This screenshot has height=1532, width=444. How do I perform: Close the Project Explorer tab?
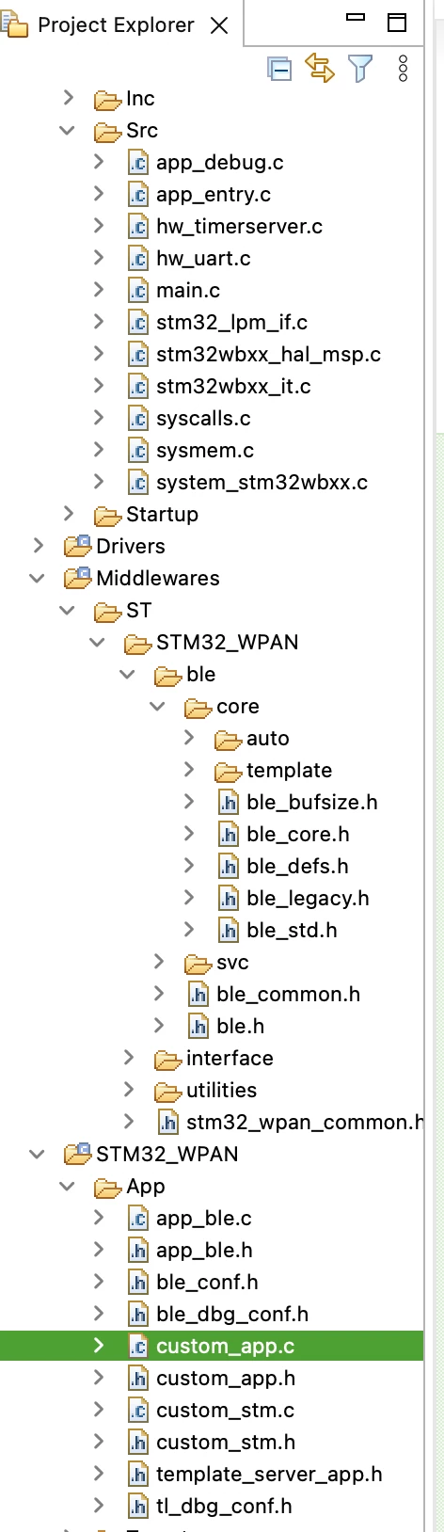(x=219, y=25)
